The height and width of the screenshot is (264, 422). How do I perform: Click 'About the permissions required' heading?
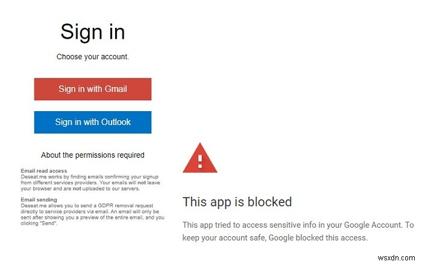tap(92, 155)
